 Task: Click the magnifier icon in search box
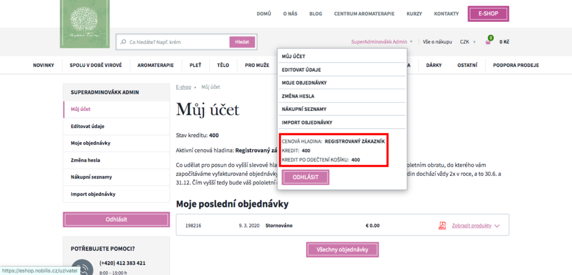[x=123, y=42]
